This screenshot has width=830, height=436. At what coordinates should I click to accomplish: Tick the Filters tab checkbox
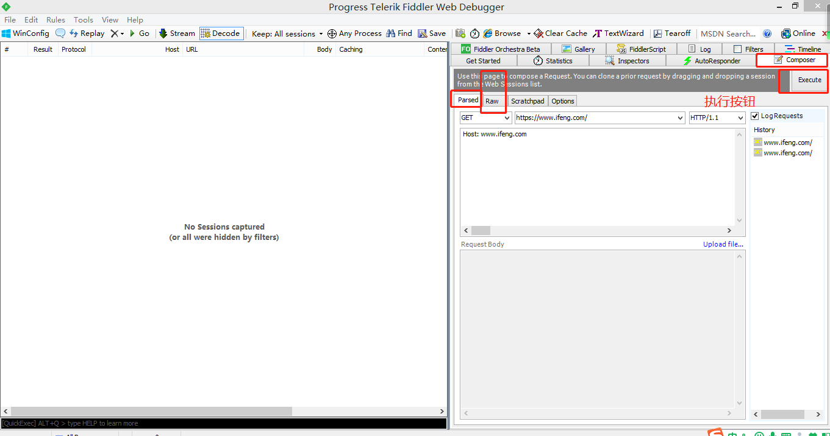737,49
